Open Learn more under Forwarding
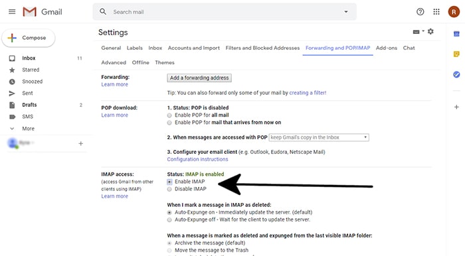 point(114,84)
